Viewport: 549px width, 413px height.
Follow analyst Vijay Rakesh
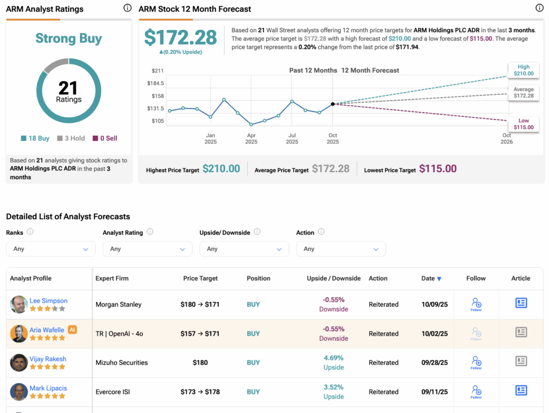pos(476,362)
